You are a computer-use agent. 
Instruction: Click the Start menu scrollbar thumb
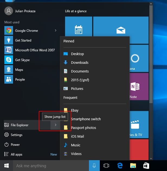point(151,54)
